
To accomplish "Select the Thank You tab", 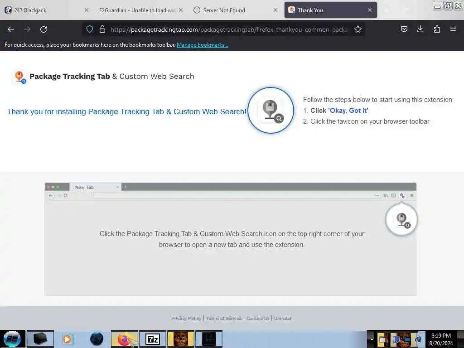I will click(330, 10).
